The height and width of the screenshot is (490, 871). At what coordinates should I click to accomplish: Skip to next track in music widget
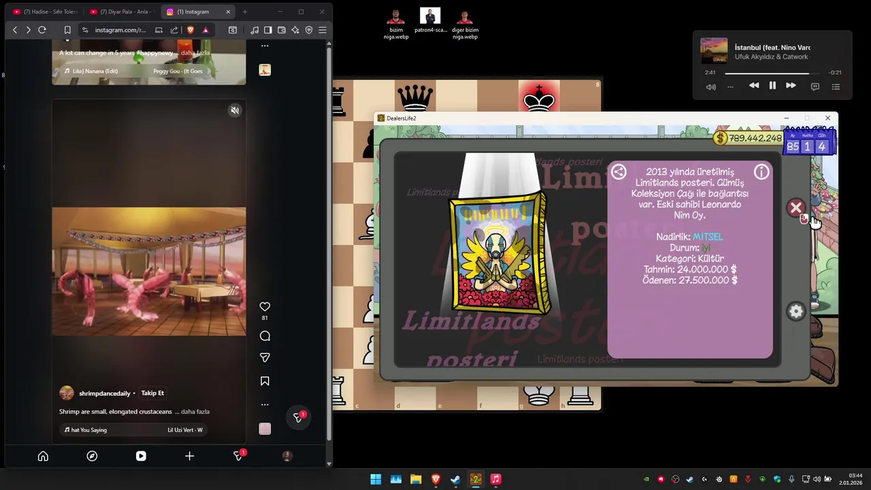[791, 86]
